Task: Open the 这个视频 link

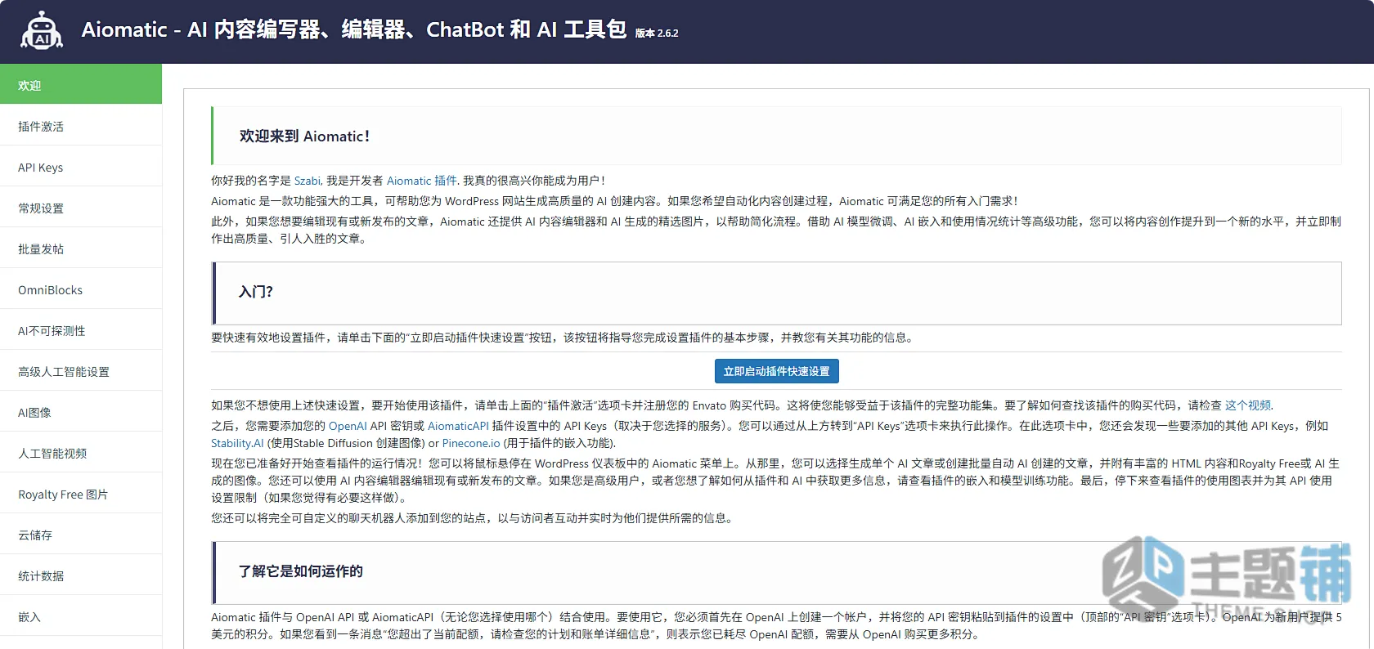Action: coord(1247,405)
